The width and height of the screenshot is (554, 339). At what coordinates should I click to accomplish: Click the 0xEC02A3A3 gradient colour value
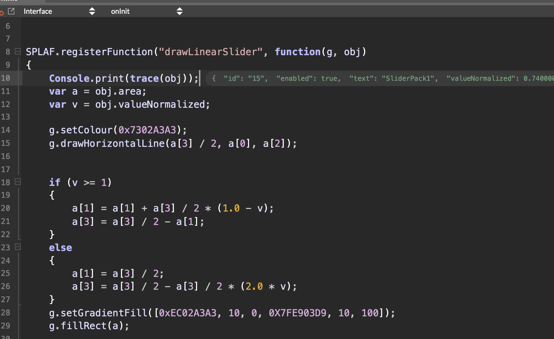pos(188,313)
